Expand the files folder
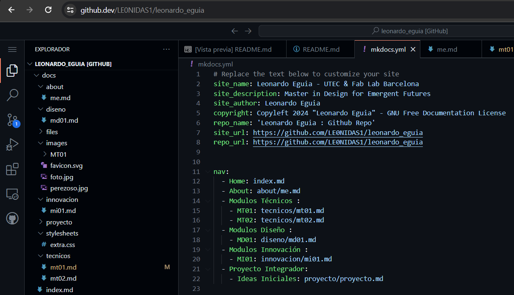This screenshot has width=514, height=295. 41,132
